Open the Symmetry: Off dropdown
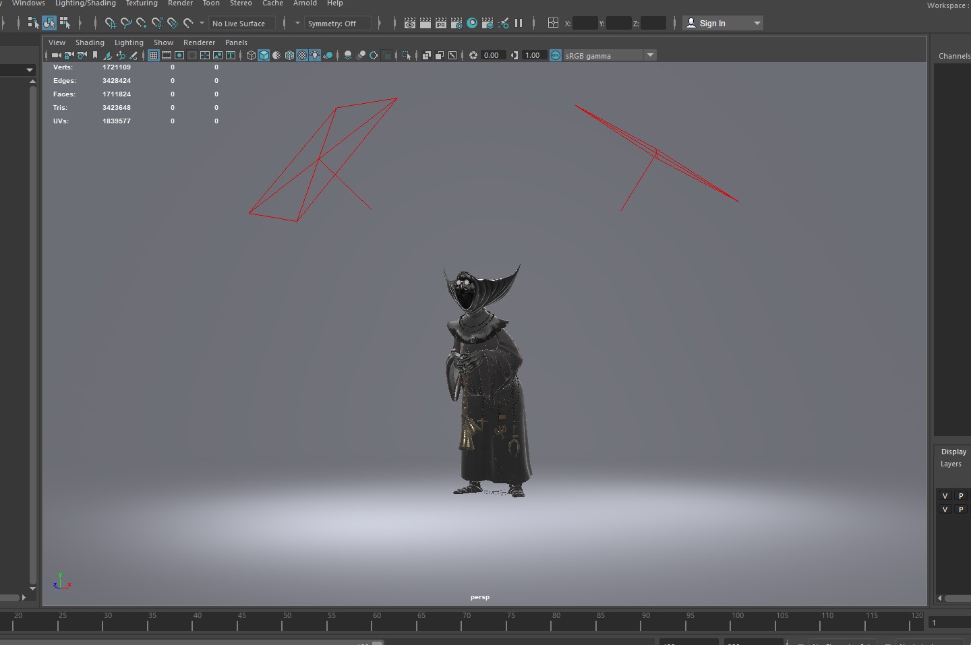 [338, 23]
